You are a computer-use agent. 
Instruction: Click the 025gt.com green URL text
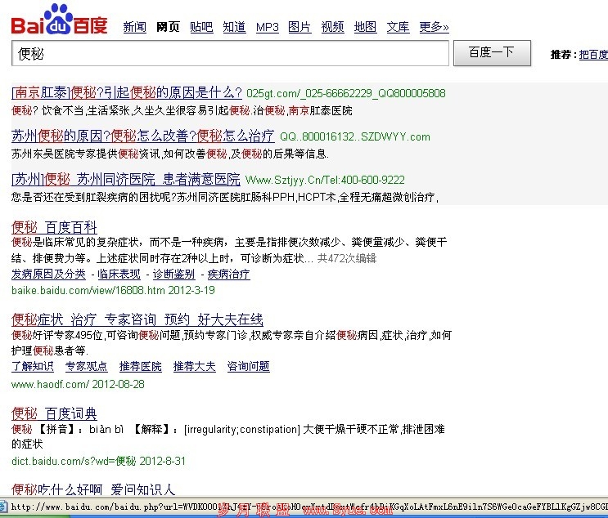click(x=346, y=93)
